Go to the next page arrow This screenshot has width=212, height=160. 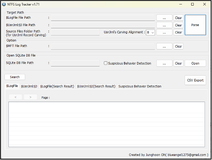(30, 97)
